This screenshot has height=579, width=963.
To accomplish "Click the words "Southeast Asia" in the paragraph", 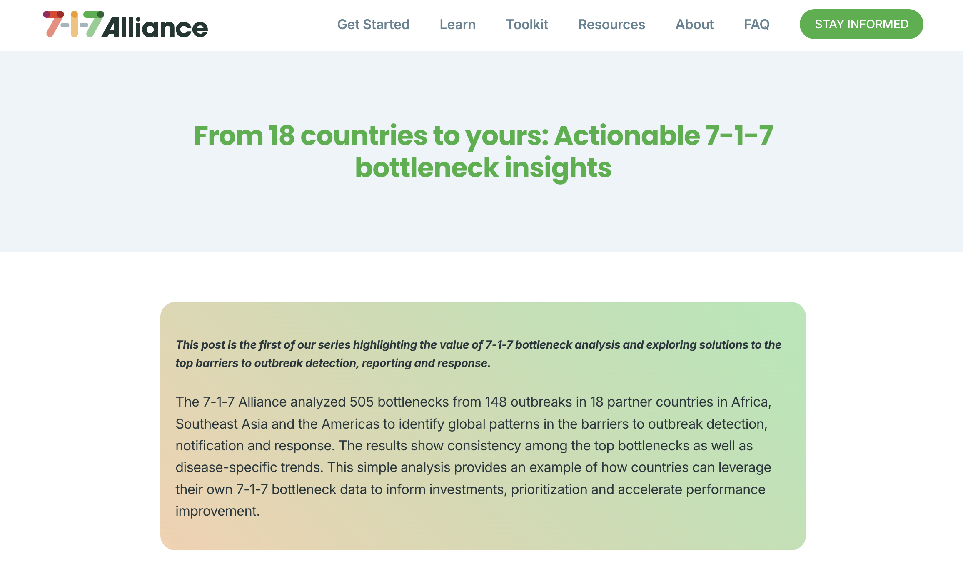I will coord(221,424).
